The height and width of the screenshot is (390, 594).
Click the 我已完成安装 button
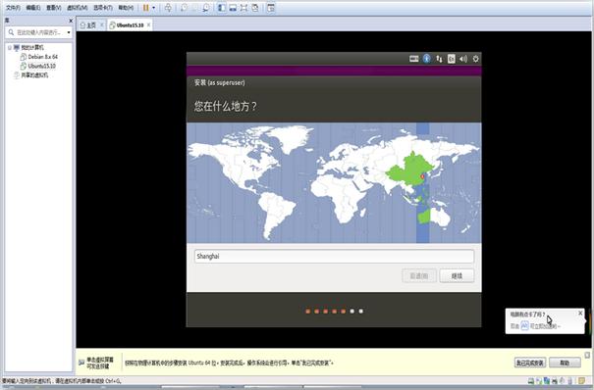[530, 363]
